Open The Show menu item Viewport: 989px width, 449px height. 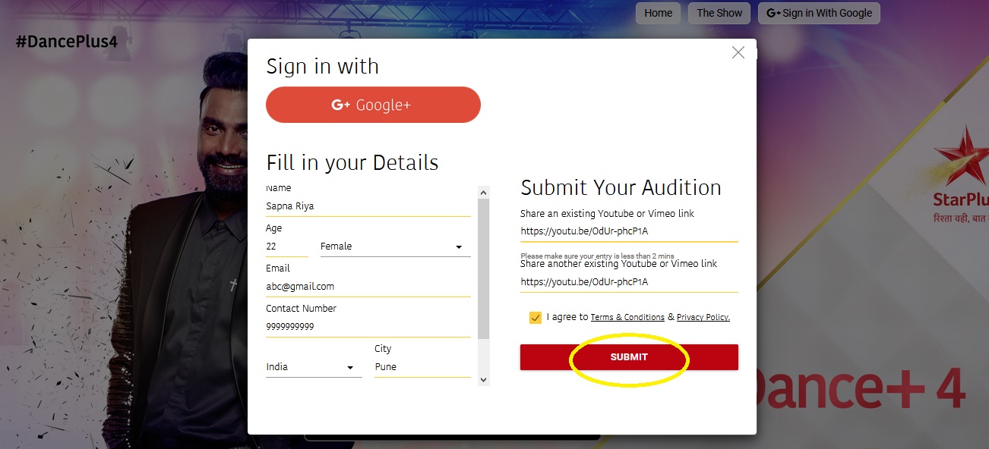pyautogui.click(x=719, y=13)
